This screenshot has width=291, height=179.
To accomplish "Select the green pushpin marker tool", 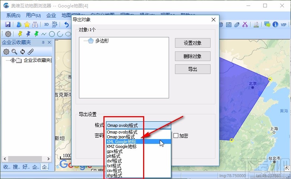I will (x=36, y=34).
